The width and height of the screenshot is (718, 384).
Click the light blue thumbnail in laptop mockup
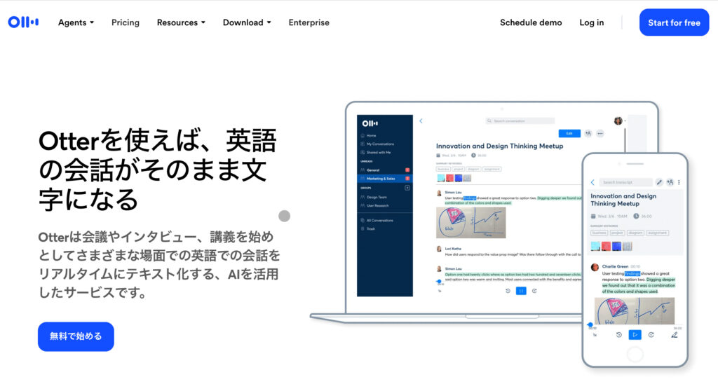pos(441,178)
